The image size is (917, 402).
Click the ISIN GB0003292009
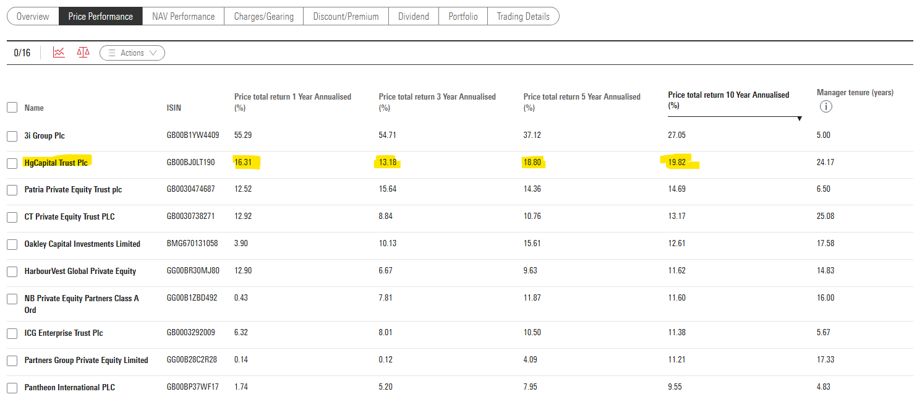tap(191, 333)
